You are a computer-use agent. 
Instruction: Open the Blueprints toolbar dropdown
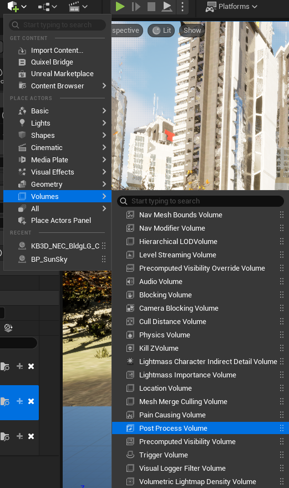[47, 7]
